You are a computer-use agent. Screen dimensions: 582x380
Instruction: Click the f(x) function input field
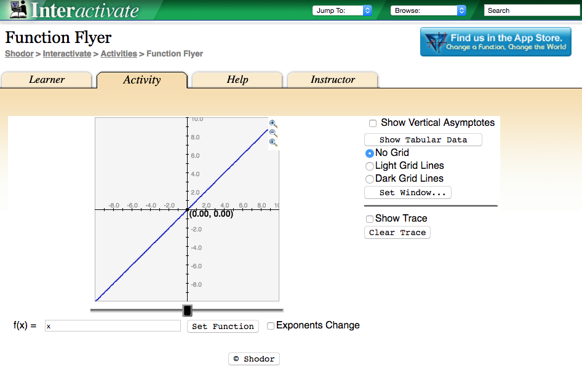point(113,326)
